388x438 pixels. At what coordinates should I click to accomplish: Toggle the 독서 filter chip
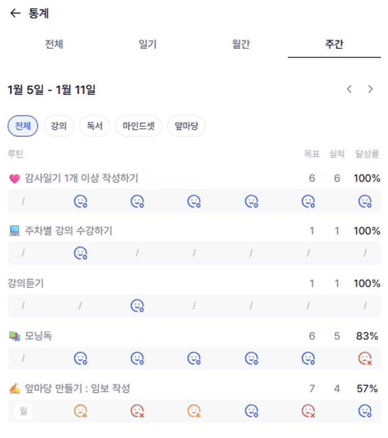point(95,126)
